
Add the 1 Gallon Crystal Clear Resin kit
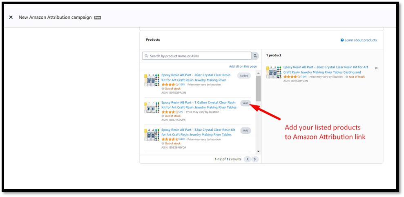246,103
